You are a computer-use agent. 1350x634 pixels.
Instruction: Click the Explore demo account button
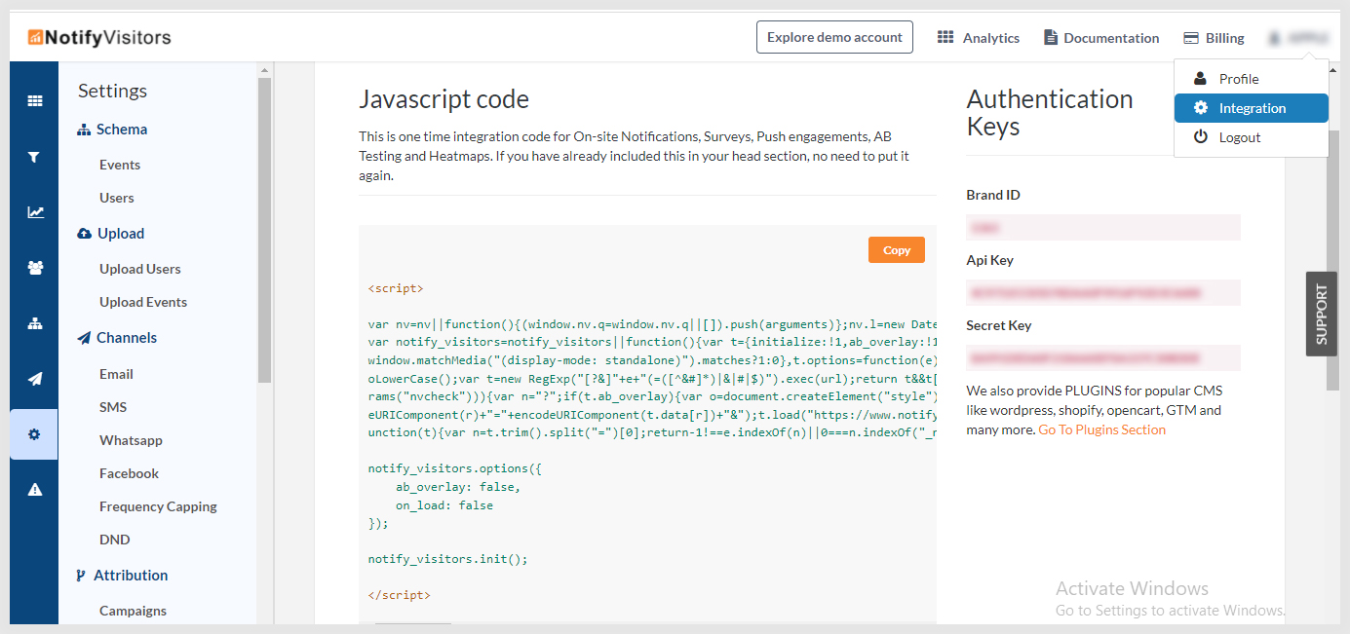834,37
